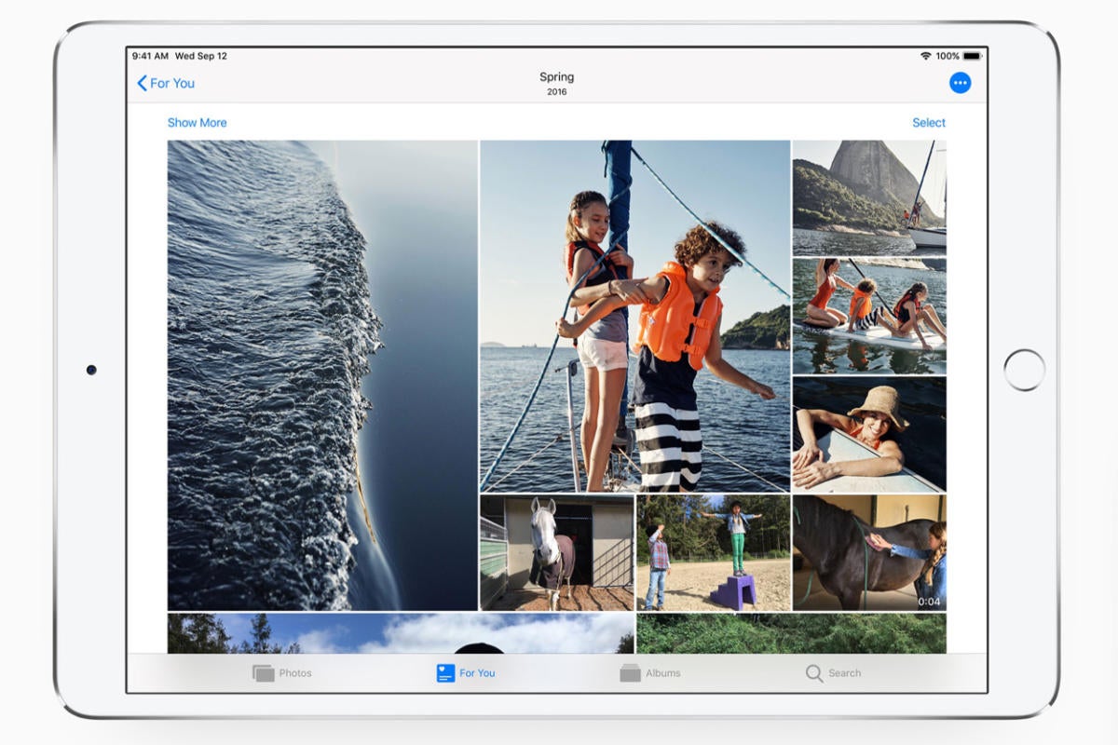1118x745 pixels.
Task: Go back to For You
Action: (x=166, y=83)
